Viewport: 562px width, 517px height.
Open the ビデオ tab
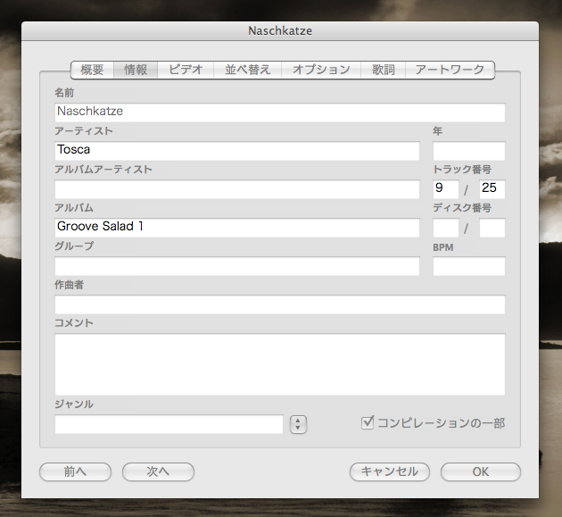click(186, 70)
